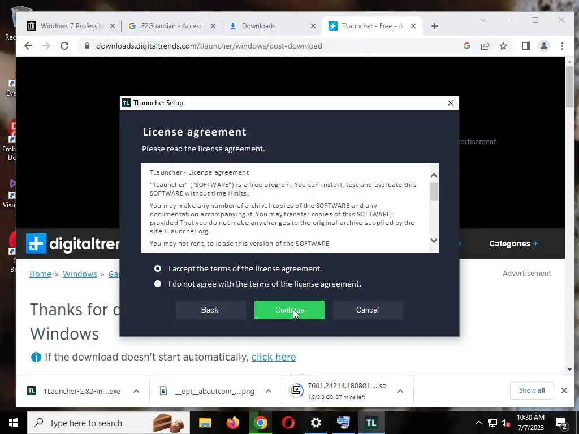This screenshot has width=579, height=434.
Task: Open Chrome's three-dot menu
Action: [x=562, y=46]
